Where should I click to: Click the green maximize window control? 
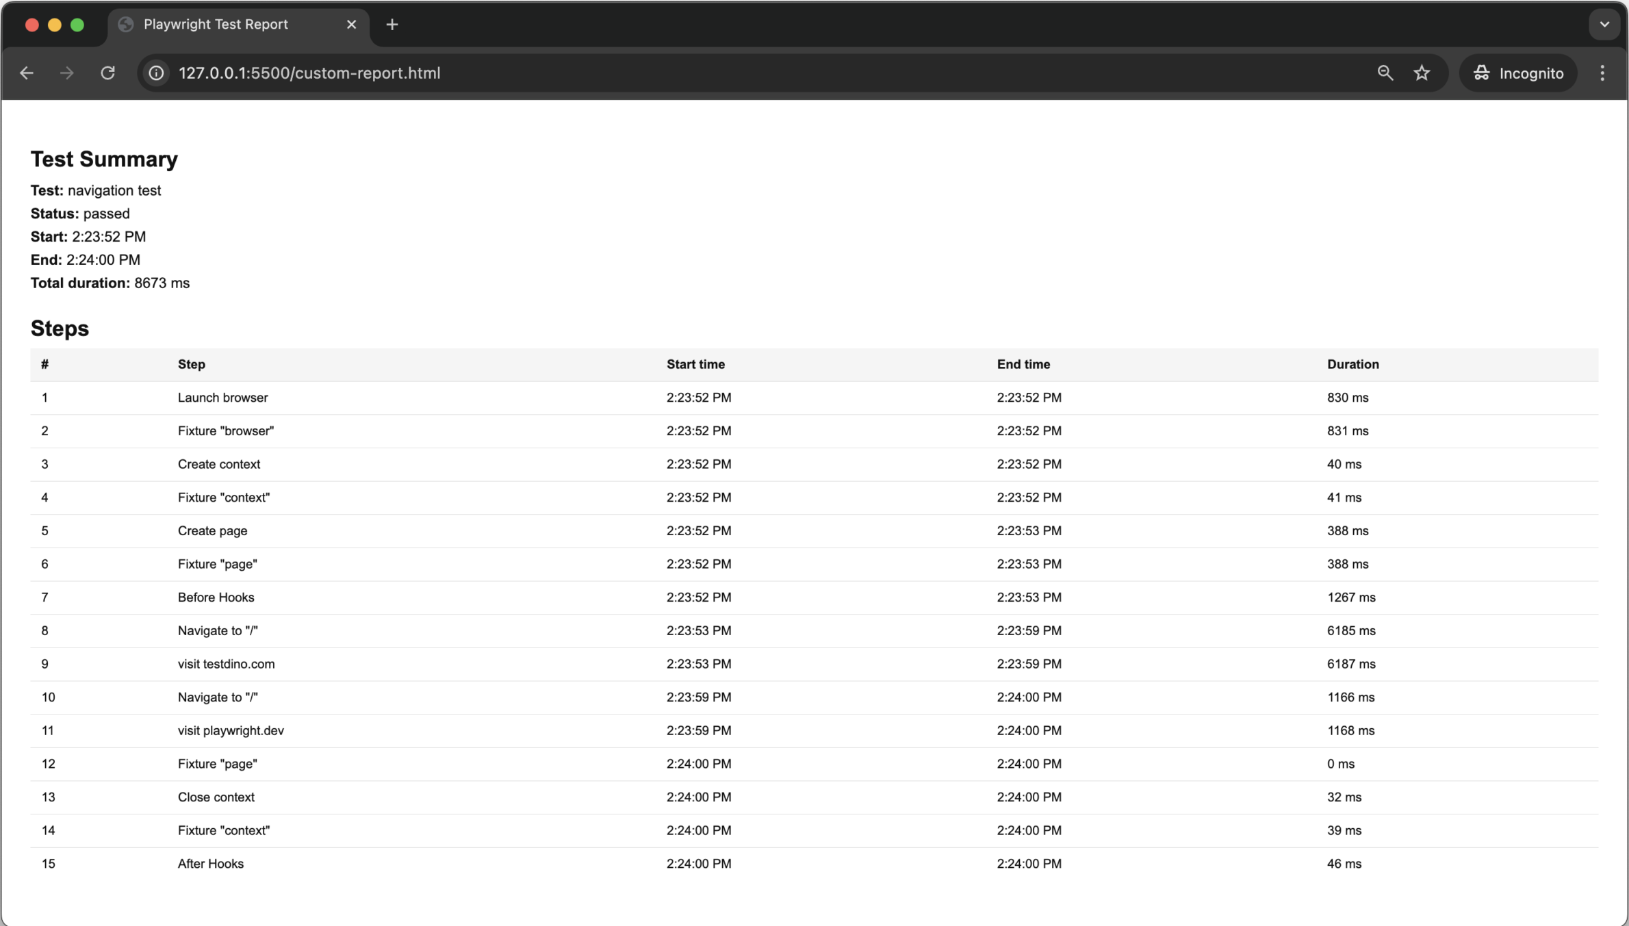(x=78, y=24)
